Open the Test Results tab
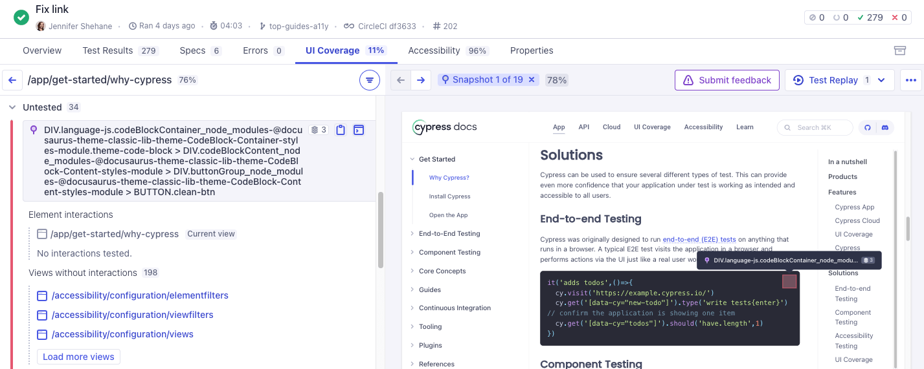This screenshot has height=369, width=924. tap(107, 50)
